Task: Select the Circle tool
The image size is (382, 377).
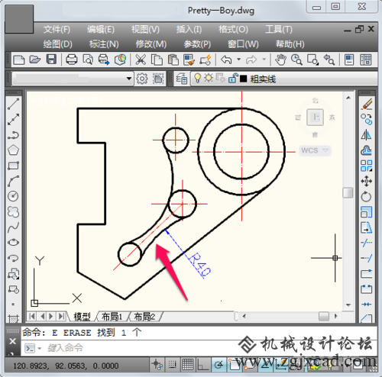Action: [x=13, y=196]
